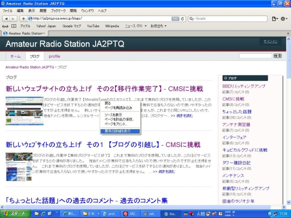Open the ファイル menu
Screen dimensions: 291x218
click(x=7, y=11)
